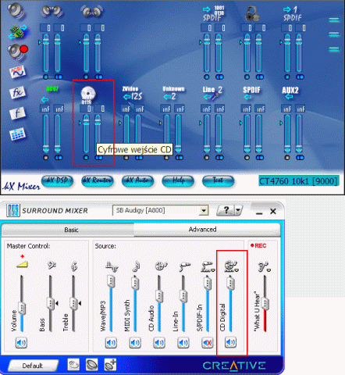Viewport: 345px width, 375px height.
Task: Click the Line-In source icon
Action: coord(185,266)
